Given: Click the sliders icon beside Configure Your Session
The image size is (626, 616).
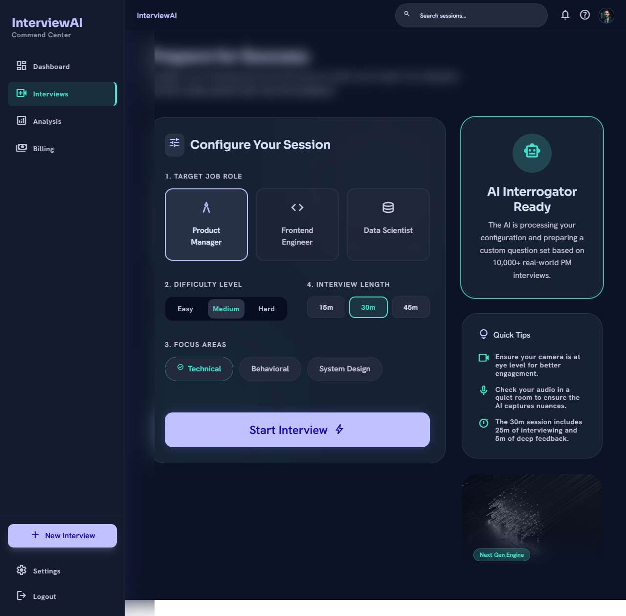Looking at the screenshot, I should [175, 143].
